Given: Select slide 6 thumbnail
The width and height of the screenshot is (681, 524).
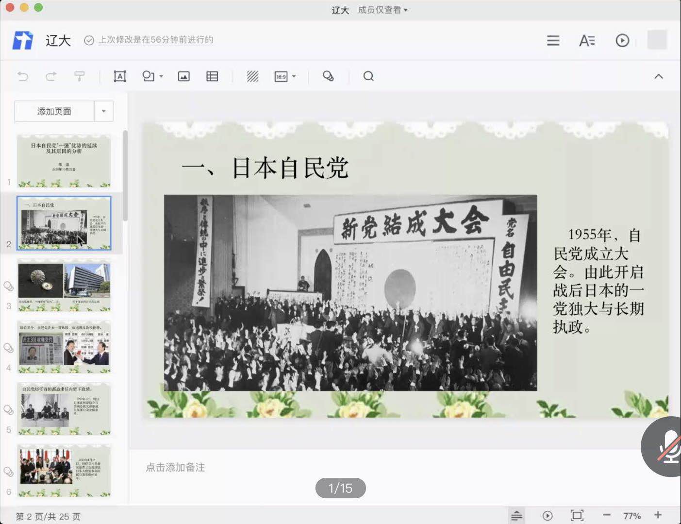Looking at the screenshot, I should (64, 470).
